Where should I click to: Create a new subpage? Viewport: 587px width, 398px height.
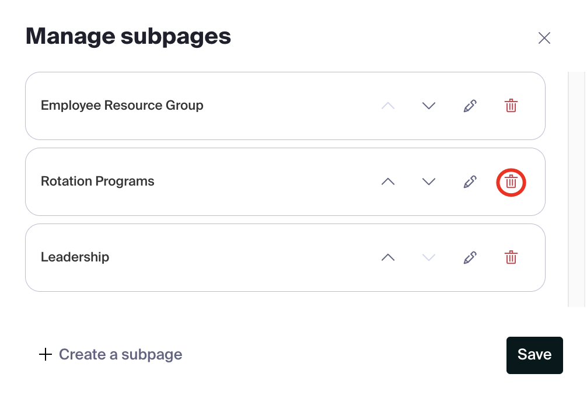coord(120,355)
